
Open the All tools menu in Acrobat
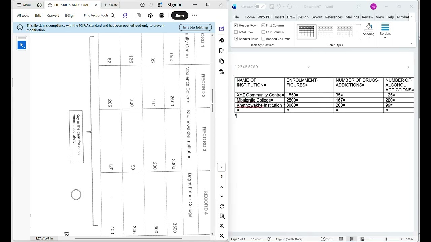[x=23, y=15]
